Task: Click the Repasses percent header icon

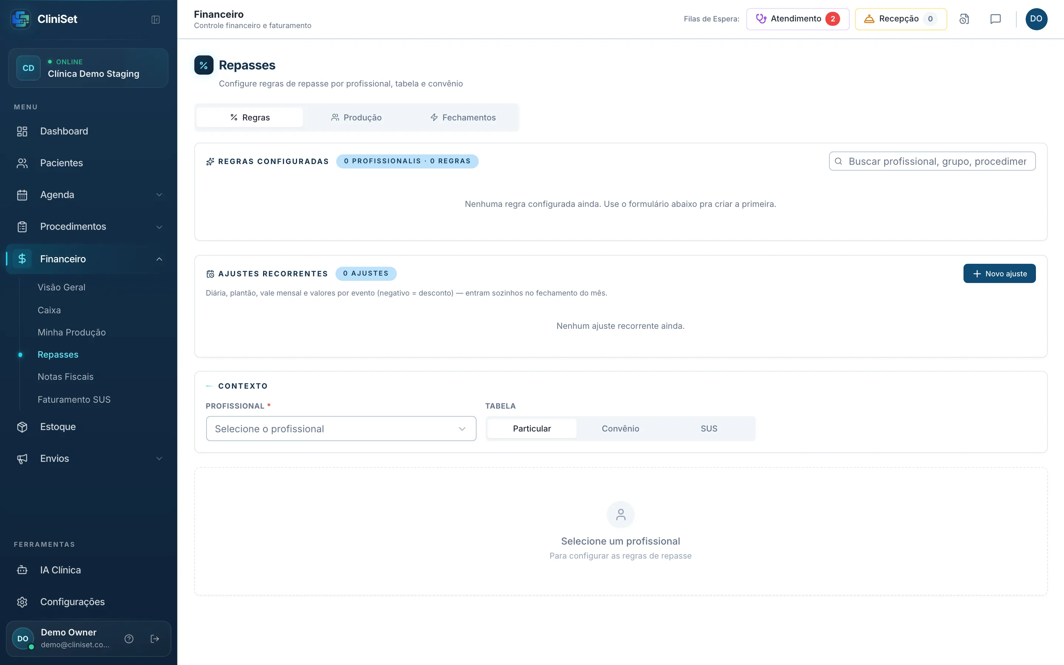Action: (x=204, y=65)
